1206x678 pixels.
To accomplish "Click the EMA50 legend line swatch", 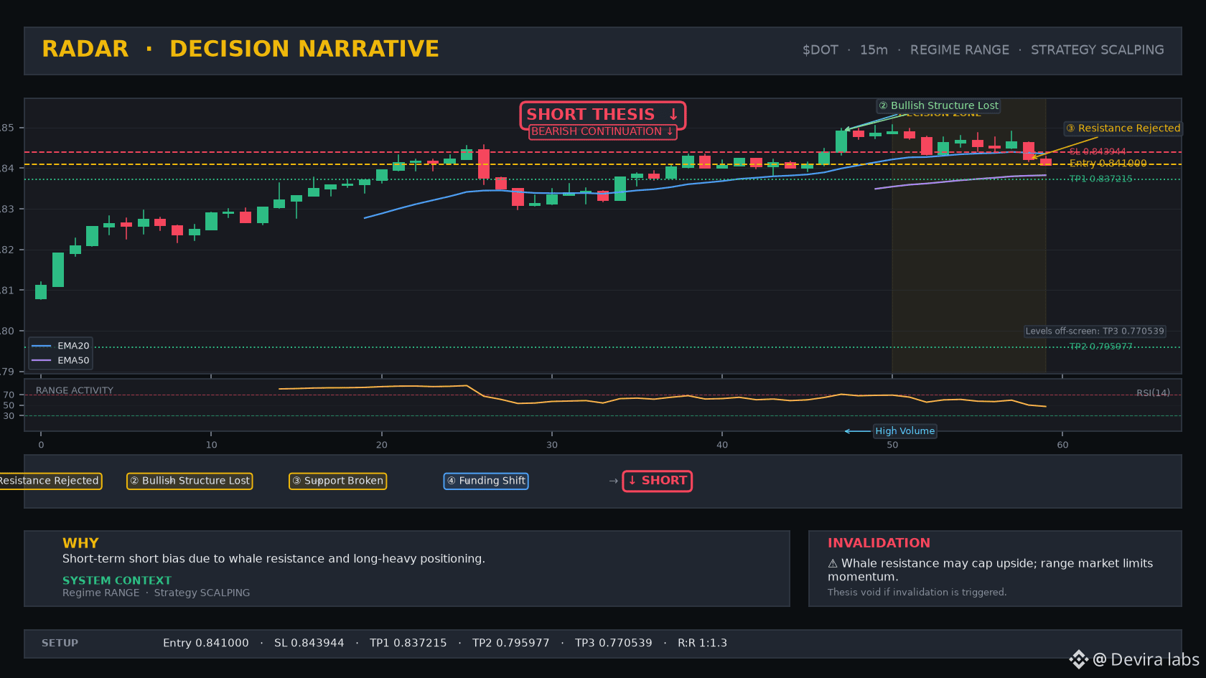I will click(42, 360).
